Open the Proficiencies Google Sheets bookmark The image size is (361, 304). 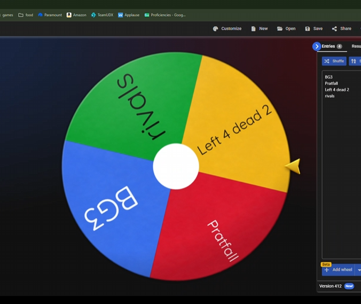[165, 15]
